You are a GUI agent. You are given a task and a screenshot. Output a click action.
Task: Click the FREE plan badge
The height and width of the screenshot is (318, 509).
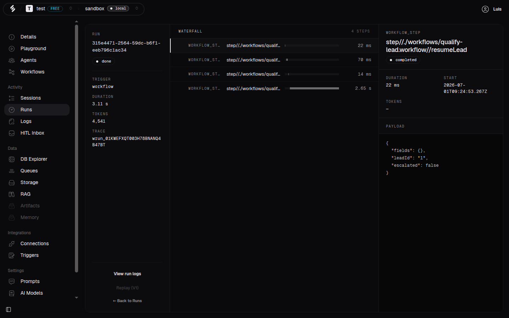(x=55, y=8)
